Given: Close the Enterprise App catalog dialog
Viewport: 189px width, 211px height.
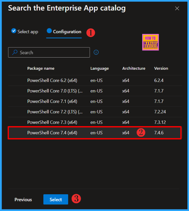Looking at the screenshot, I should (x=177, y=8).
